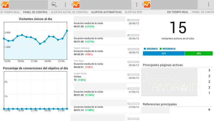Tap the green REFERENCIA legend swatch
This screenshot has width=214, height=121.
tap(161, 49)
